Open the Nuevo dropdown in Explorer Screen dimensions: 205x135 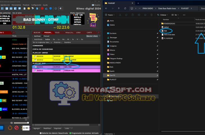coord(110,15)
